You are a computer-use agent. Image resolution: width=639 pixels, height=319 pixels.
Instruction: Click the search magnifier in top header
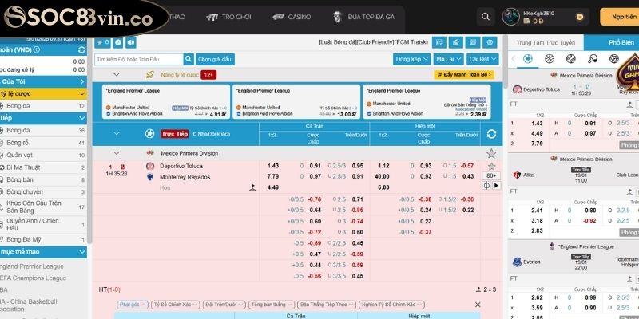(485, 16)
